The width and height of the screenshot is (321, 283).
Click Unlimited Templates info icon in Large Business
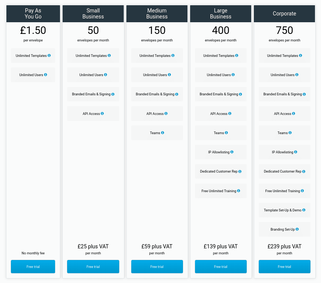click(237, 55)
